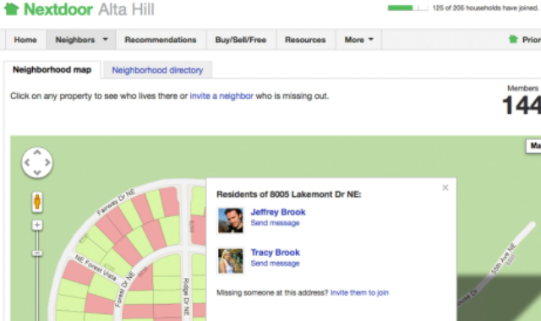Click the Nextdoor green house logo
Viewport: 541px width, 321px height.
pyautogui.click(x=11, y=9)
